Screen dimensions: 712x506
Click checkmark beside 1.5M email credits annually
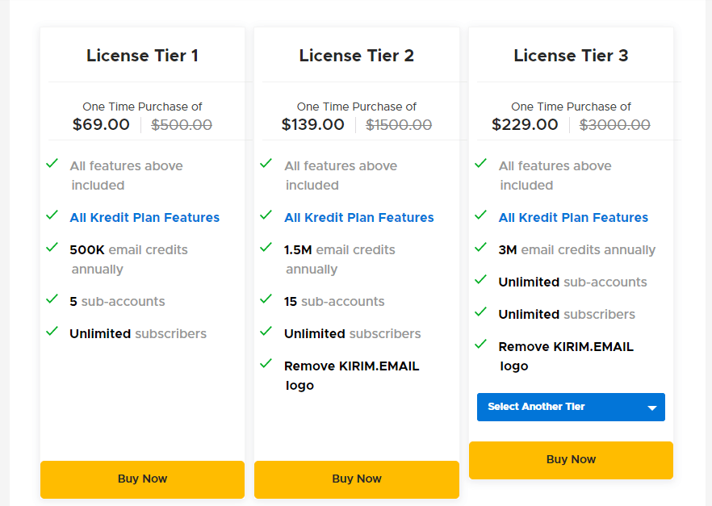click(x=266, y=247)
